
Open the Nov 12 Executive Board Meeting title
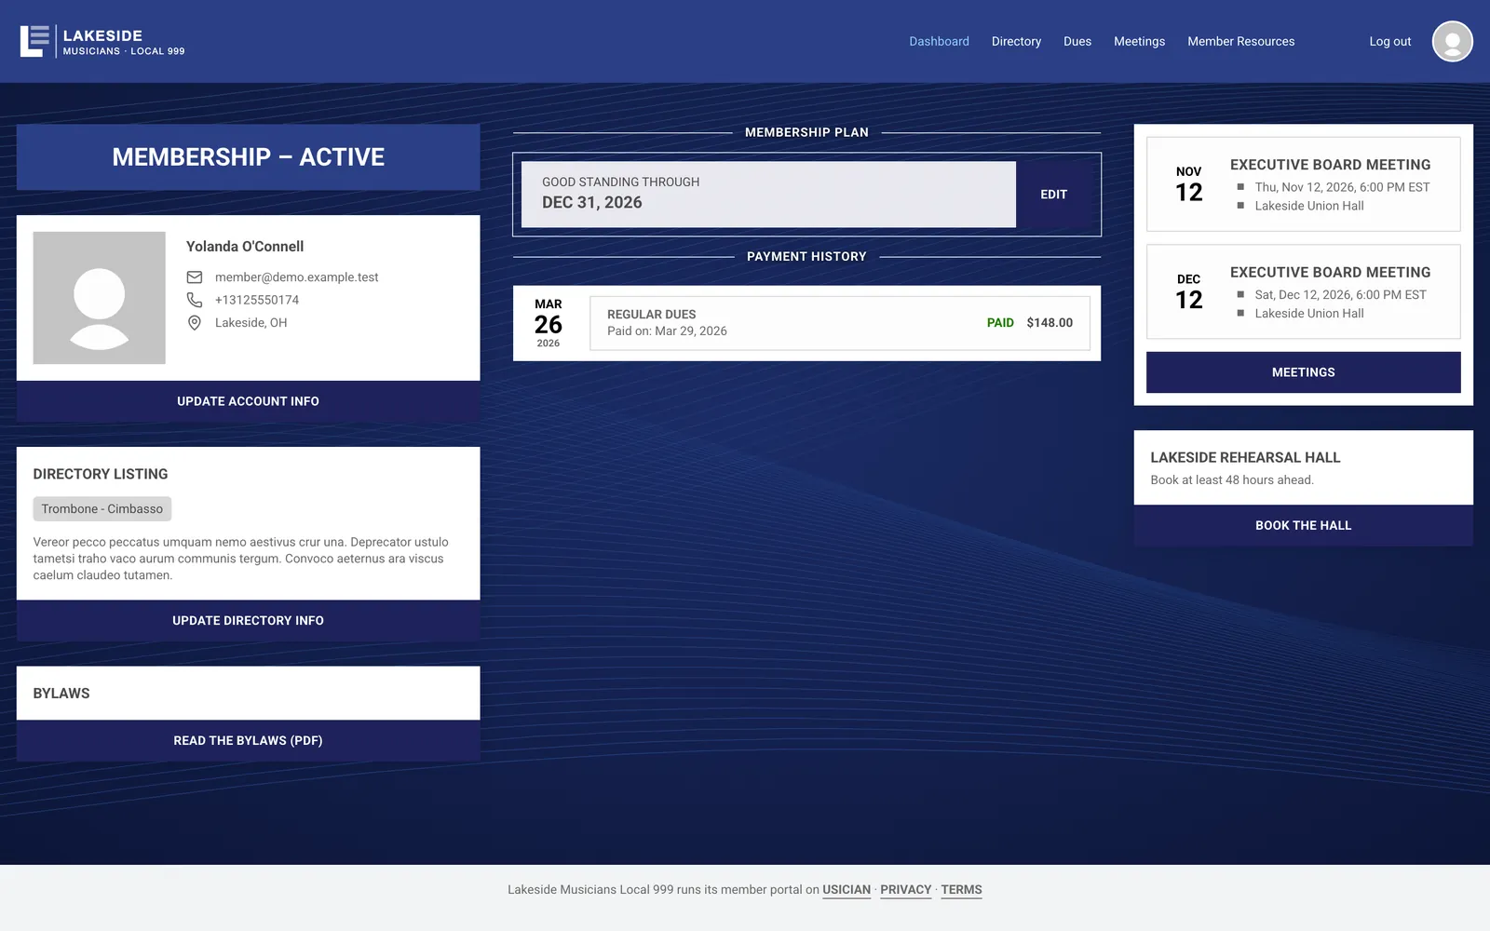click(1330, 165)
